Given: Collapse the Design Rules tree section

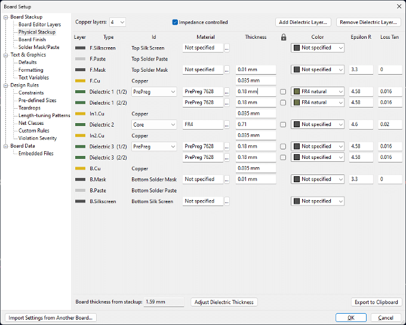Looking at the screenshot, I should click(6, 85).
